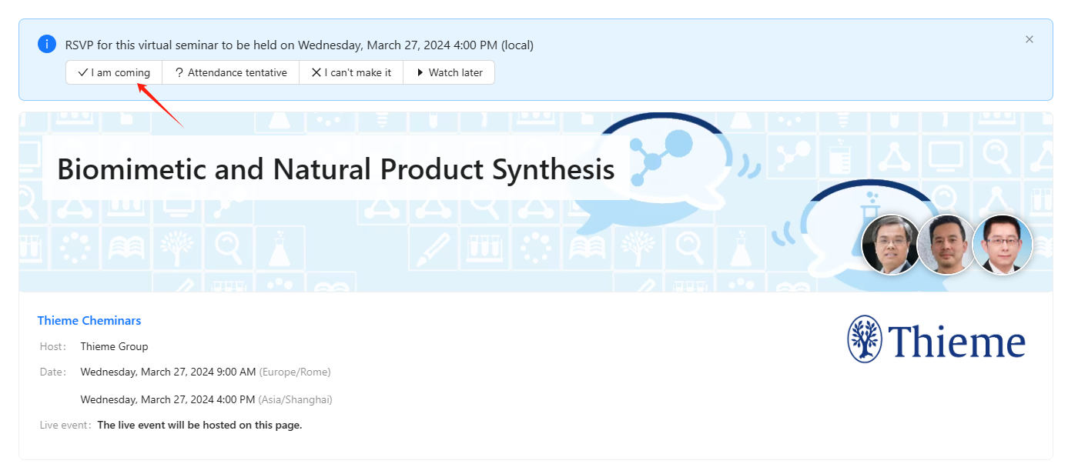Click the Asia/Shanghai date line
The width and height of the screenshot is (1068, 474).
click(206, 400)
